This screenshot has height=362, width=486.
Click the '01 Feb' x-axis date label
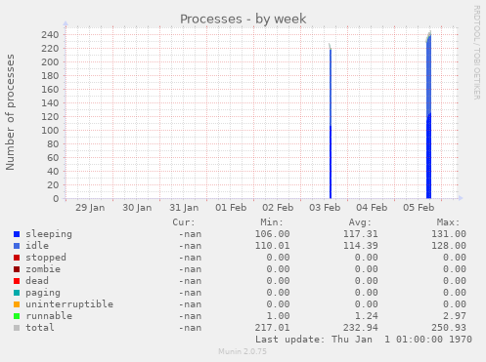point(231,208)
